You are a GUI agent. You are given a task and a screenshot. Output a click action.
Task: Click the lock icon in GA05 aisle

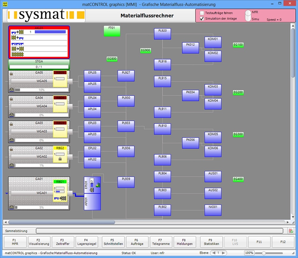tap(11, 74)
